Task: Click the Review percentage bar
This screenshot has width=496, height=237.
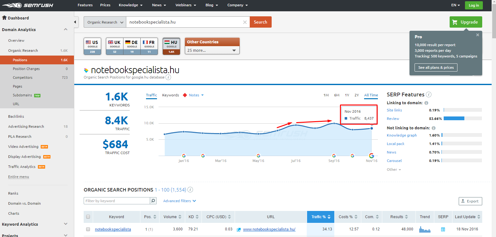Action: point(463,119)
